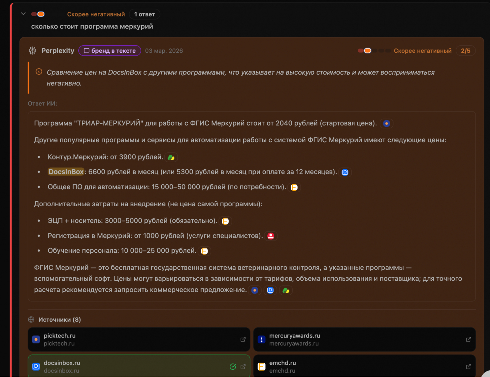Click the globe icon beside "Источники (8)"
The image size is (490, 377).
31,320
